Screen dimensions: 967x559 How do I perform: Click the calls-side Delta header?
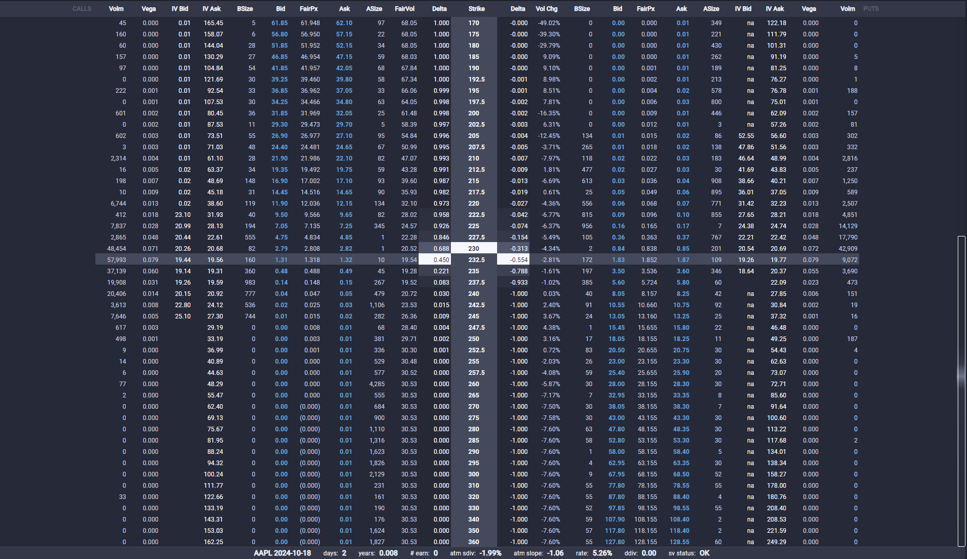point(439,9)
